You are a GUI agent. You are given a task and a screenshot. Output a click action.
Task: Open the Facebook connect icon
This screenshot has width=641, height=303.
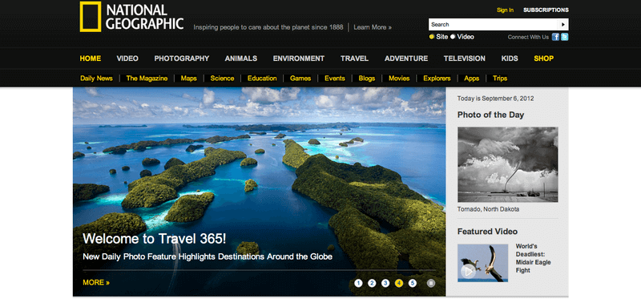click(555, 37)
